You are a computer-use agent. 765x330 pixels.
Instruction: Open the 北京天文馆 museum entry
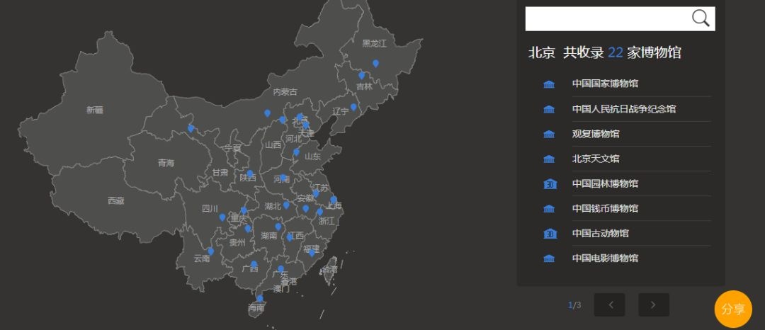596,159
